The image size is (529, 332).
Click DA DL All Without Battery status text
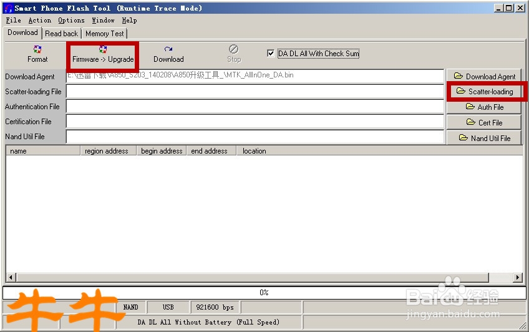point(208,322)
